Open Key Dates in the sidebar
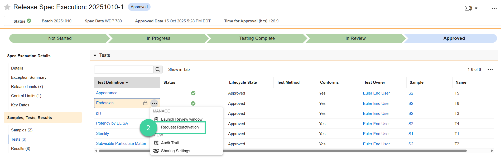The height and width of the screenshot is (158, 501). 20,105
